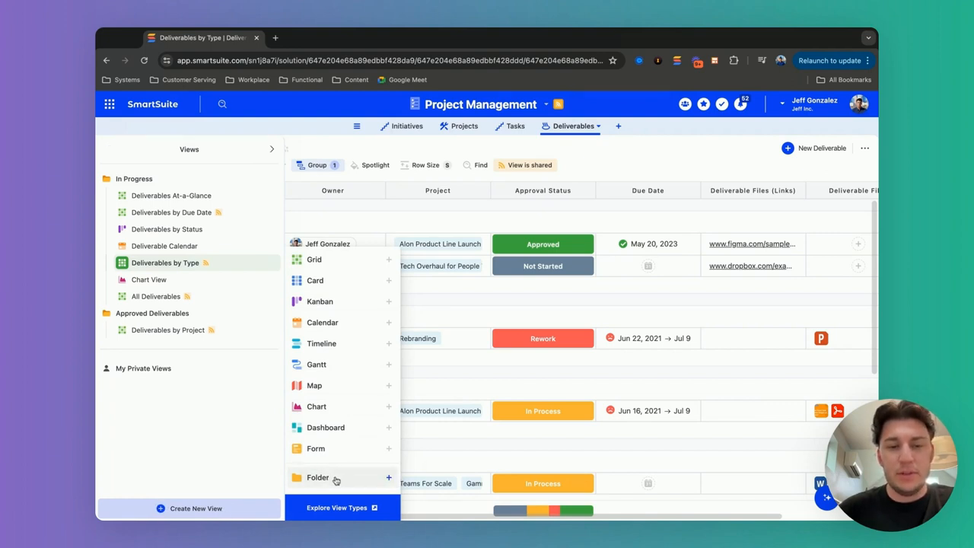Click Find in the view toolbar
The image size is (974, 548).
(475, 165)
